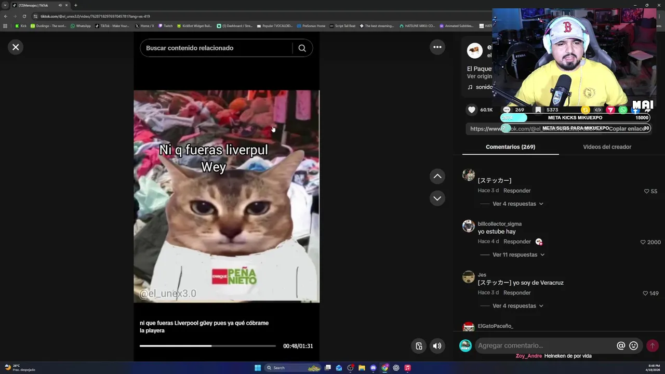Viewport: 665px width, 374px height.
Task: Reply to billcollector_sigma's comment
Action: pos(517,242)
